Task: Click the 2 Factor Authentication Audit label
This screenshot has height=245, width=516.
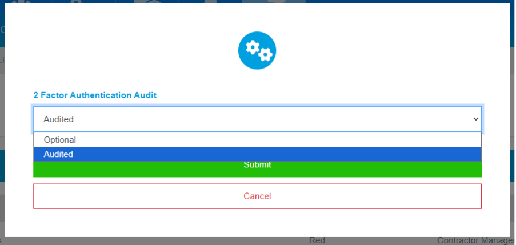Action: tap(95, 95)
